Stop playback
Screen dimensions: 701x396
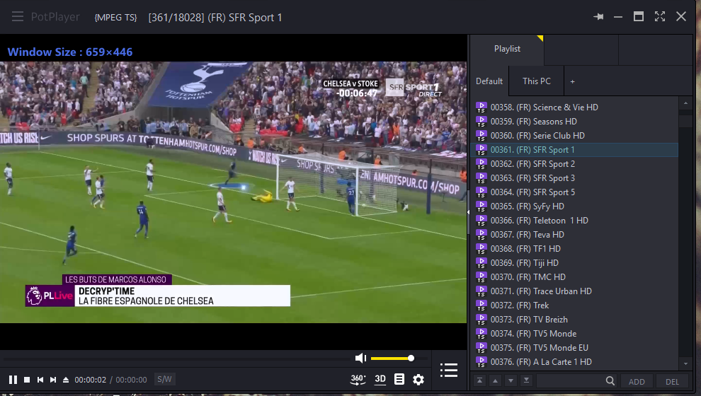point(27,380)
